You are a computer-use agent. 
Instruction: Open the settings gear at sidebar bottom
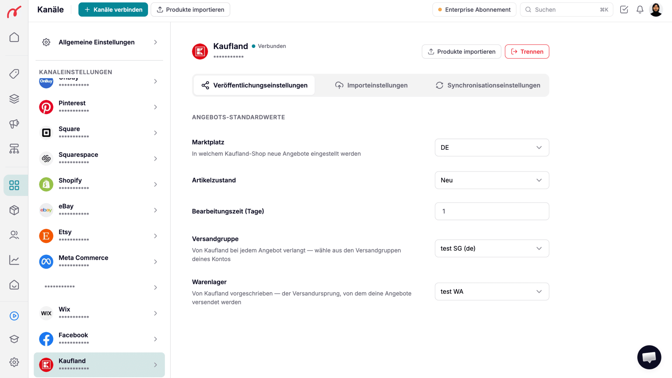click(14, 362)
